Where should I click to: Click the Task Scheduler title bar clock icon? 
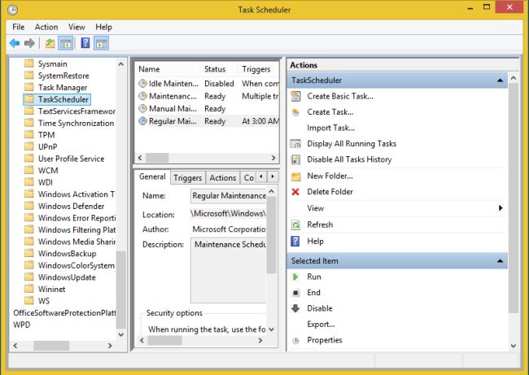[x=12, y=10]
